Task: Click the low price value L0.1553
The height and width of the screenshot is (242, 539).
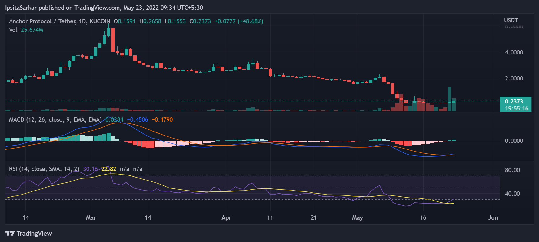Action: 175,21
